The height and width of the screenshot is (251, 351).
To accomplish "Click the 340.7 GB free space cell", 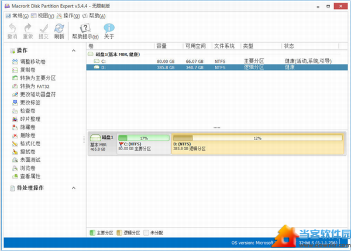I will pyautogui.click(x=195, y=67).
